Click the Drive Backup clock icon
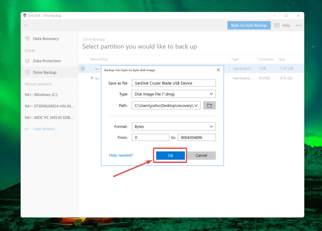This screenshot has height=231, width=322. click(27, 72)
